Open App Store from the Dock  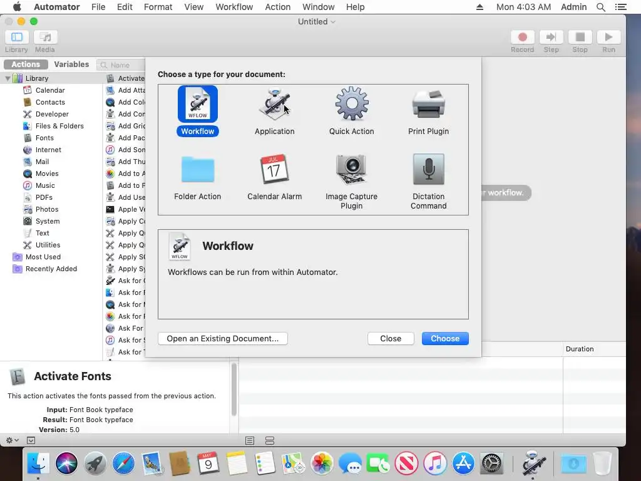(x=463, y=463)
